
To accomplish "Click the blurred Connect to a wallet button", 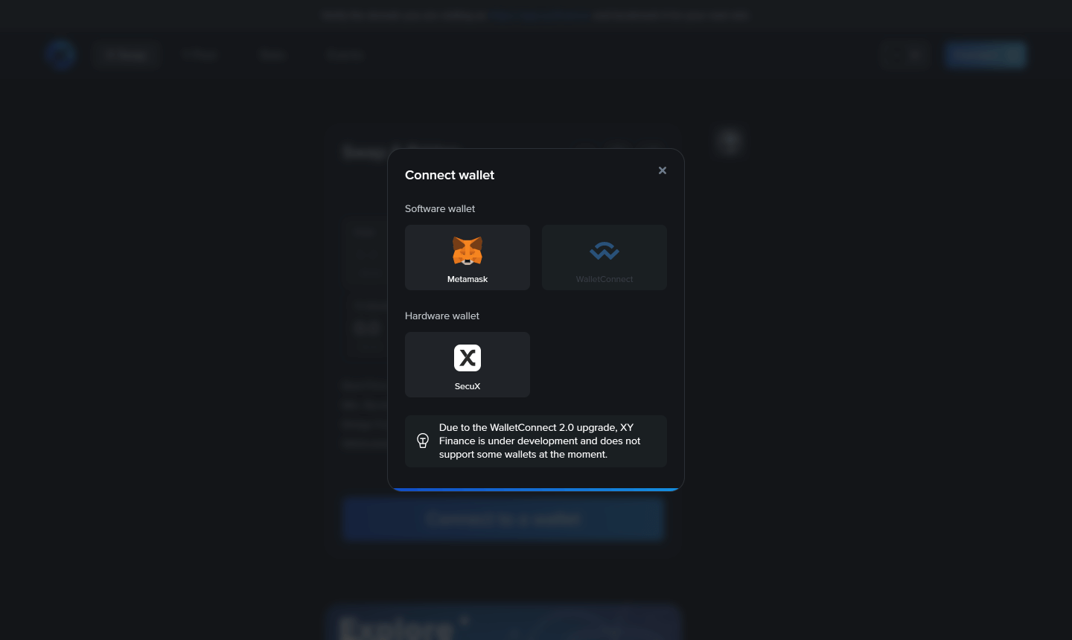I will (503, 519).
